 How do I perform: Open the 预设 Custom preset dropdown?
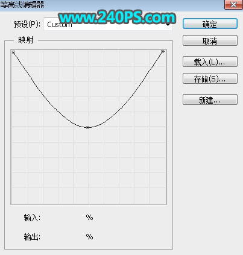(x=108, y=25)
